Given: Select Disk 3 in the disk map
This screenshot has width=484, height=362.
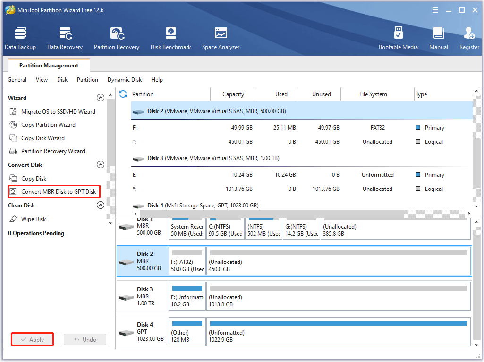Looking at the screenshot, I should (143, 296).
